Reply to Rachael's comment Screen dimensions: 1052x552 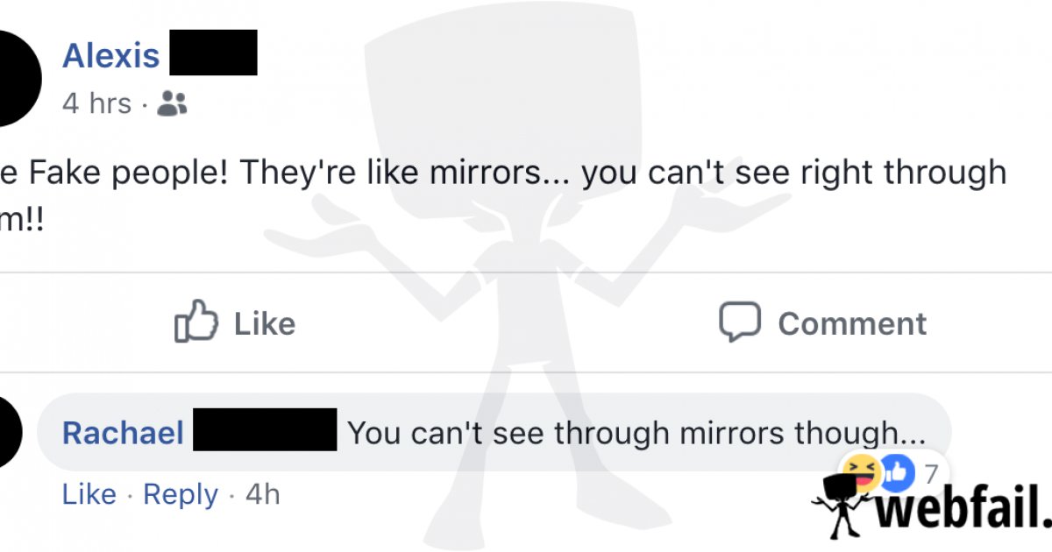click(x=180, y=494)
